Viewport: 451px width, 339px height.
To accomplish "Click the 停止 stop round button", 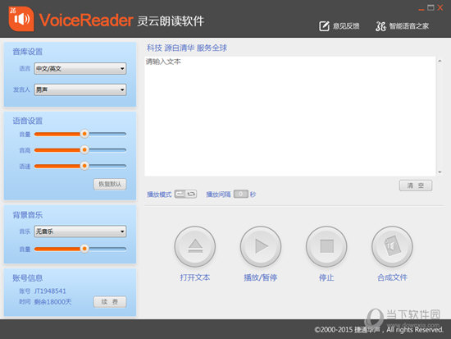I will 326,246.
